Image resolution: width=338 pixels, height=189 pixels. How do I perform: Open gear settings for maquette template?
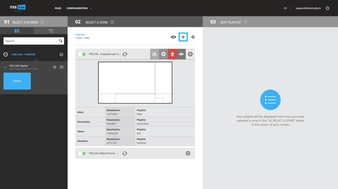click(163, 54)
